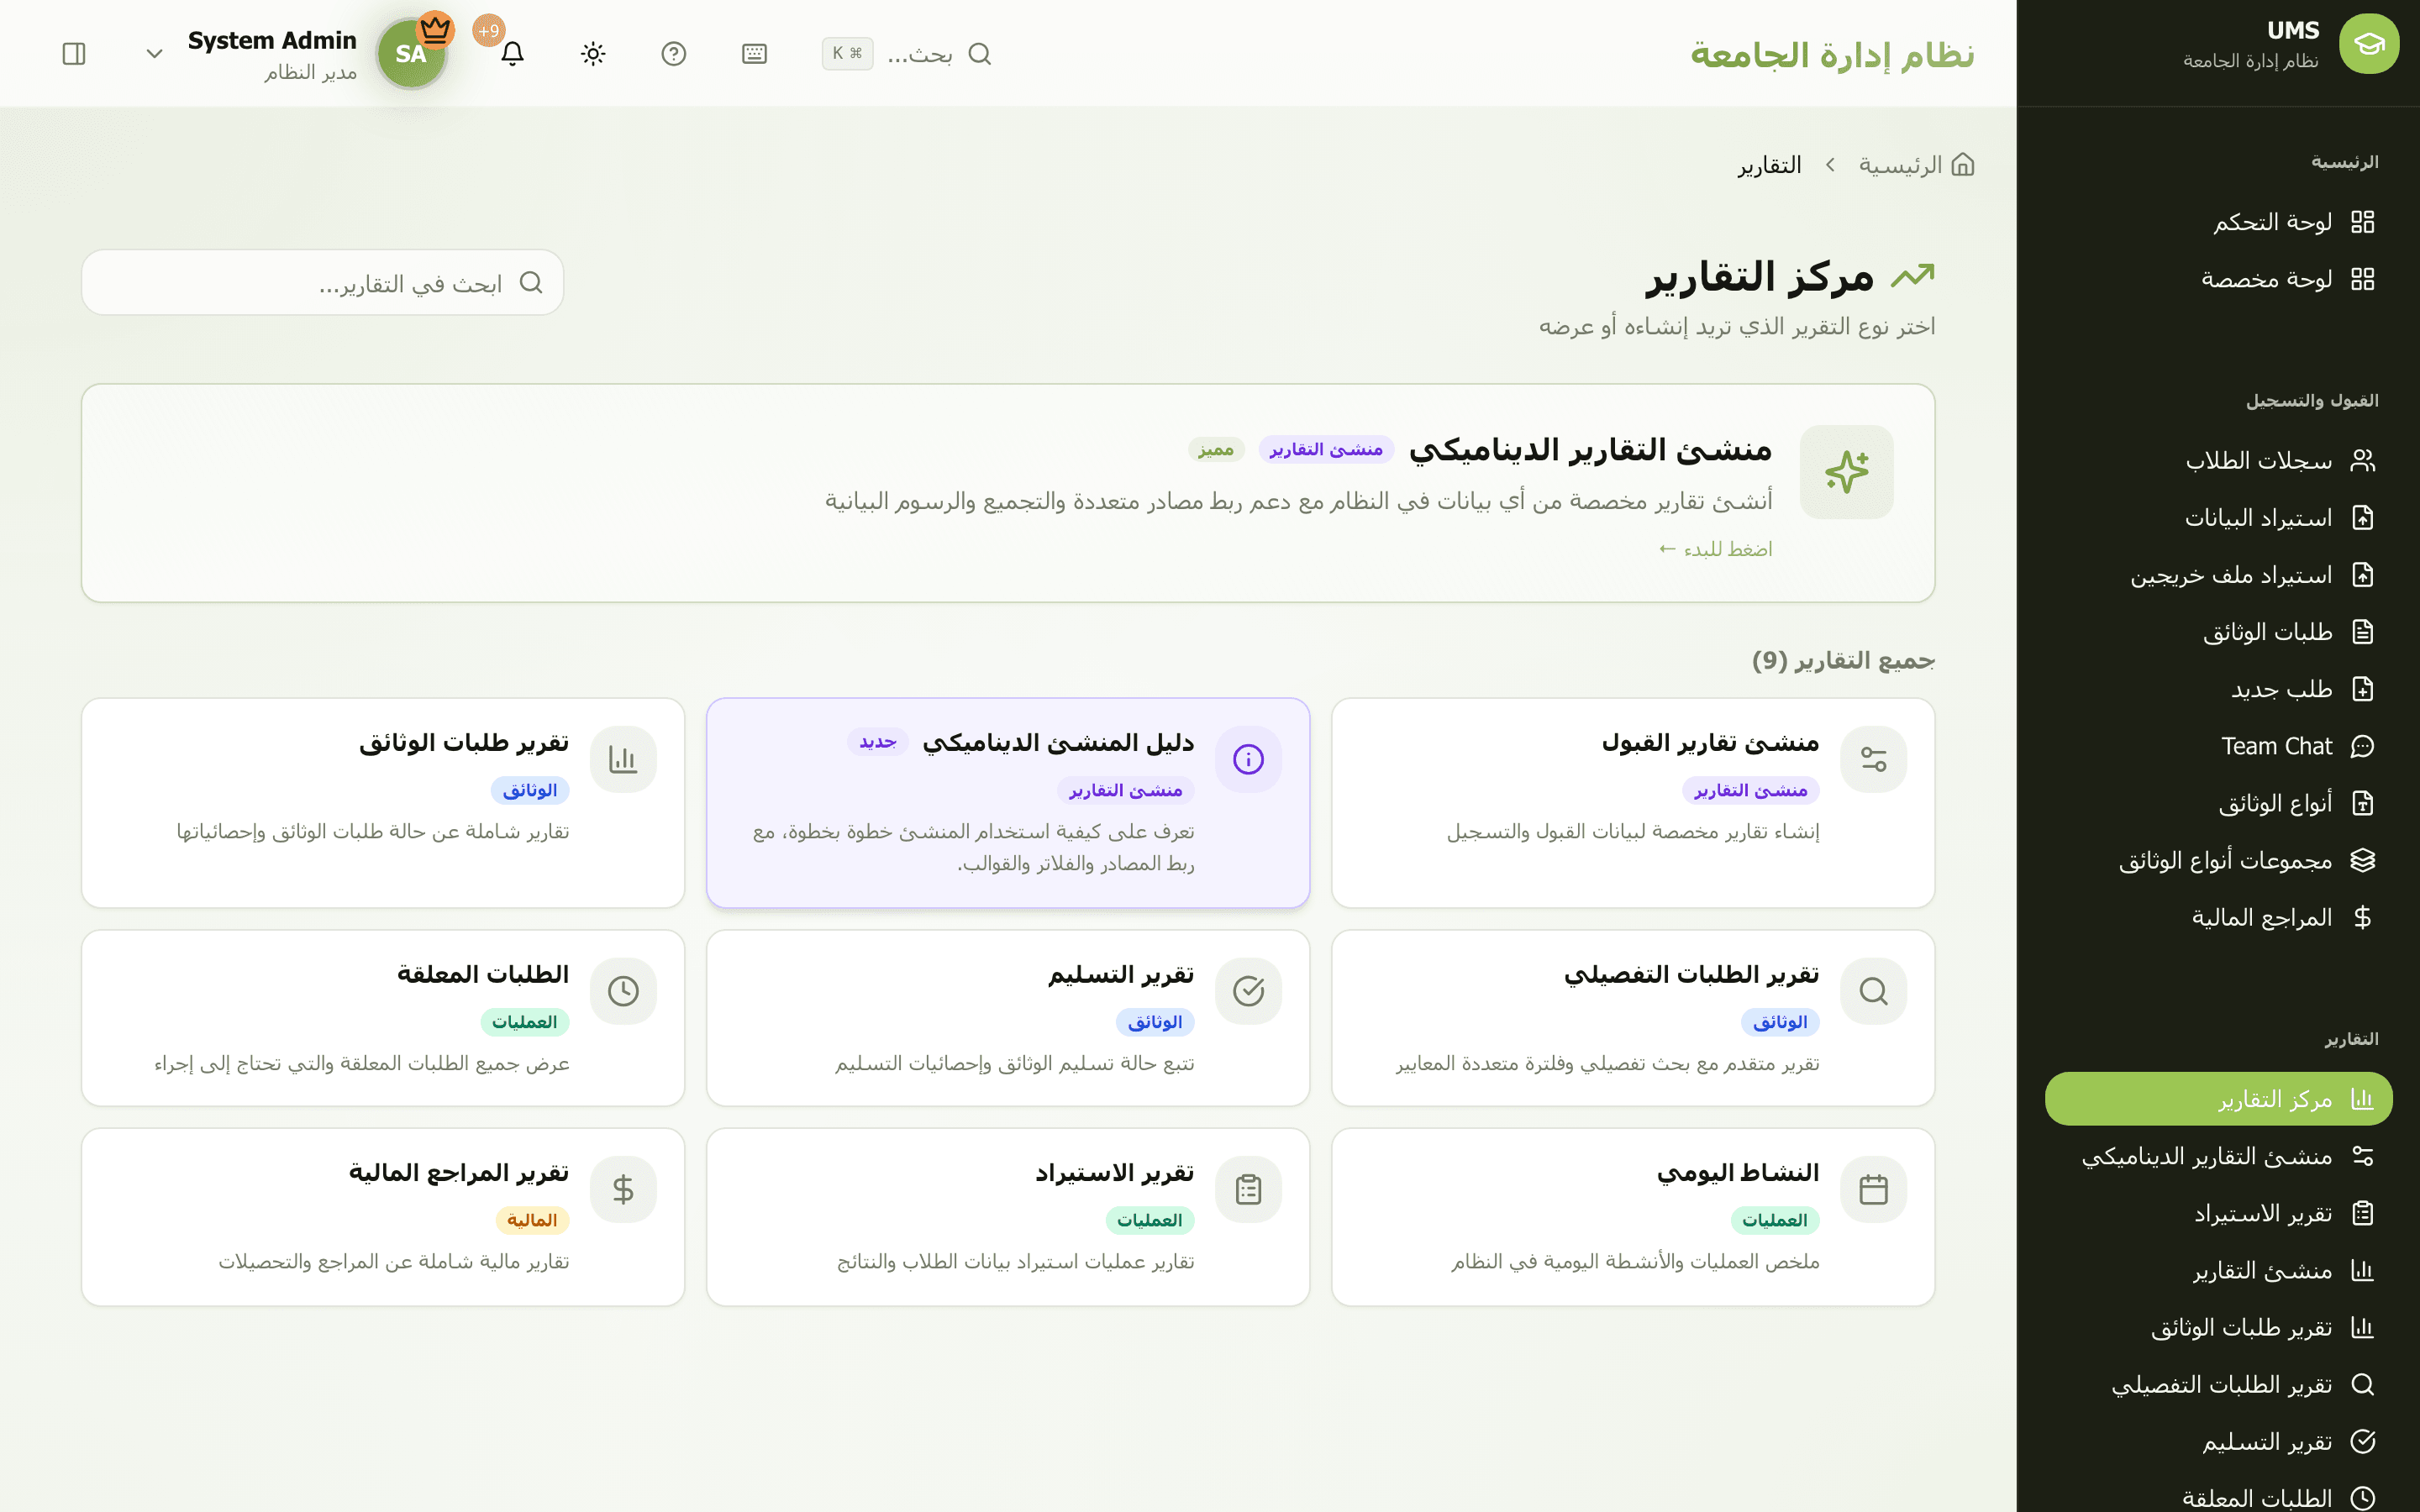Click the جديد badge on the guide card
Screen dimensions: 2420x1512
878,742
